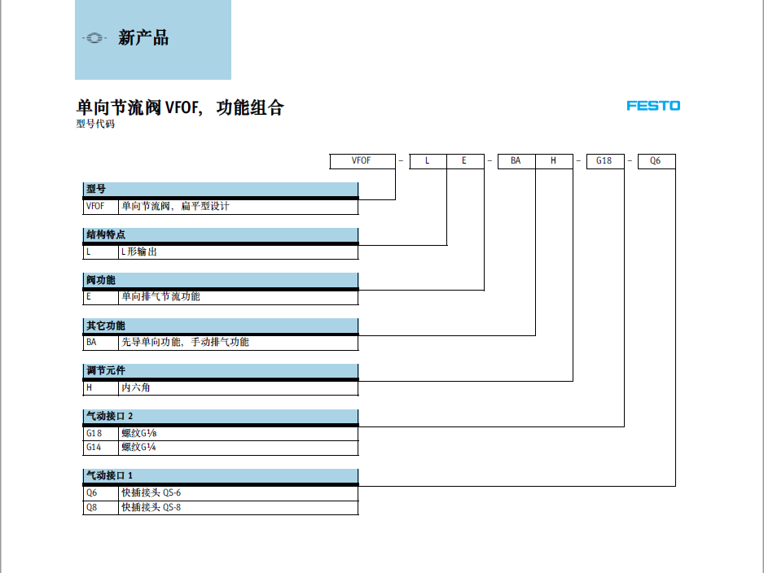Select the description 快插接头 QS-8
Viewport: 764px width, 573px height.
(151, 507)
